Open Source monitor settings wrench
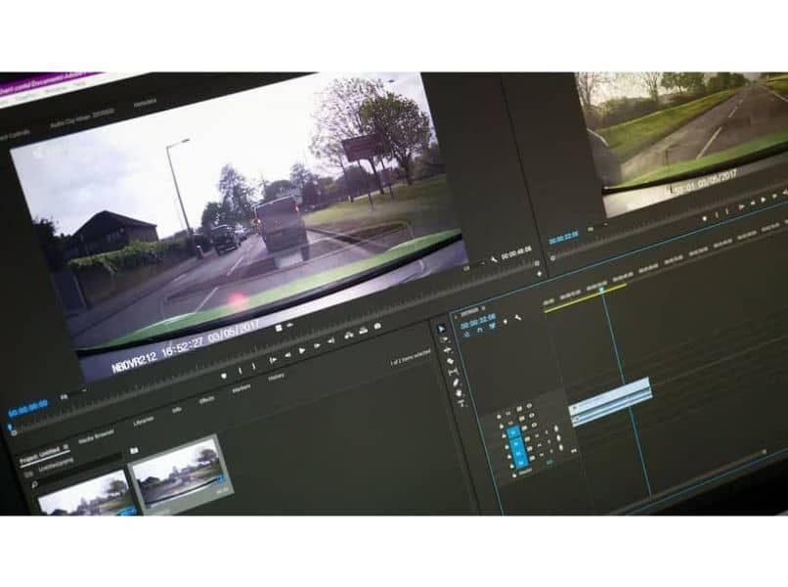Viewport: 788px width, 587px height. click(494, 259)
